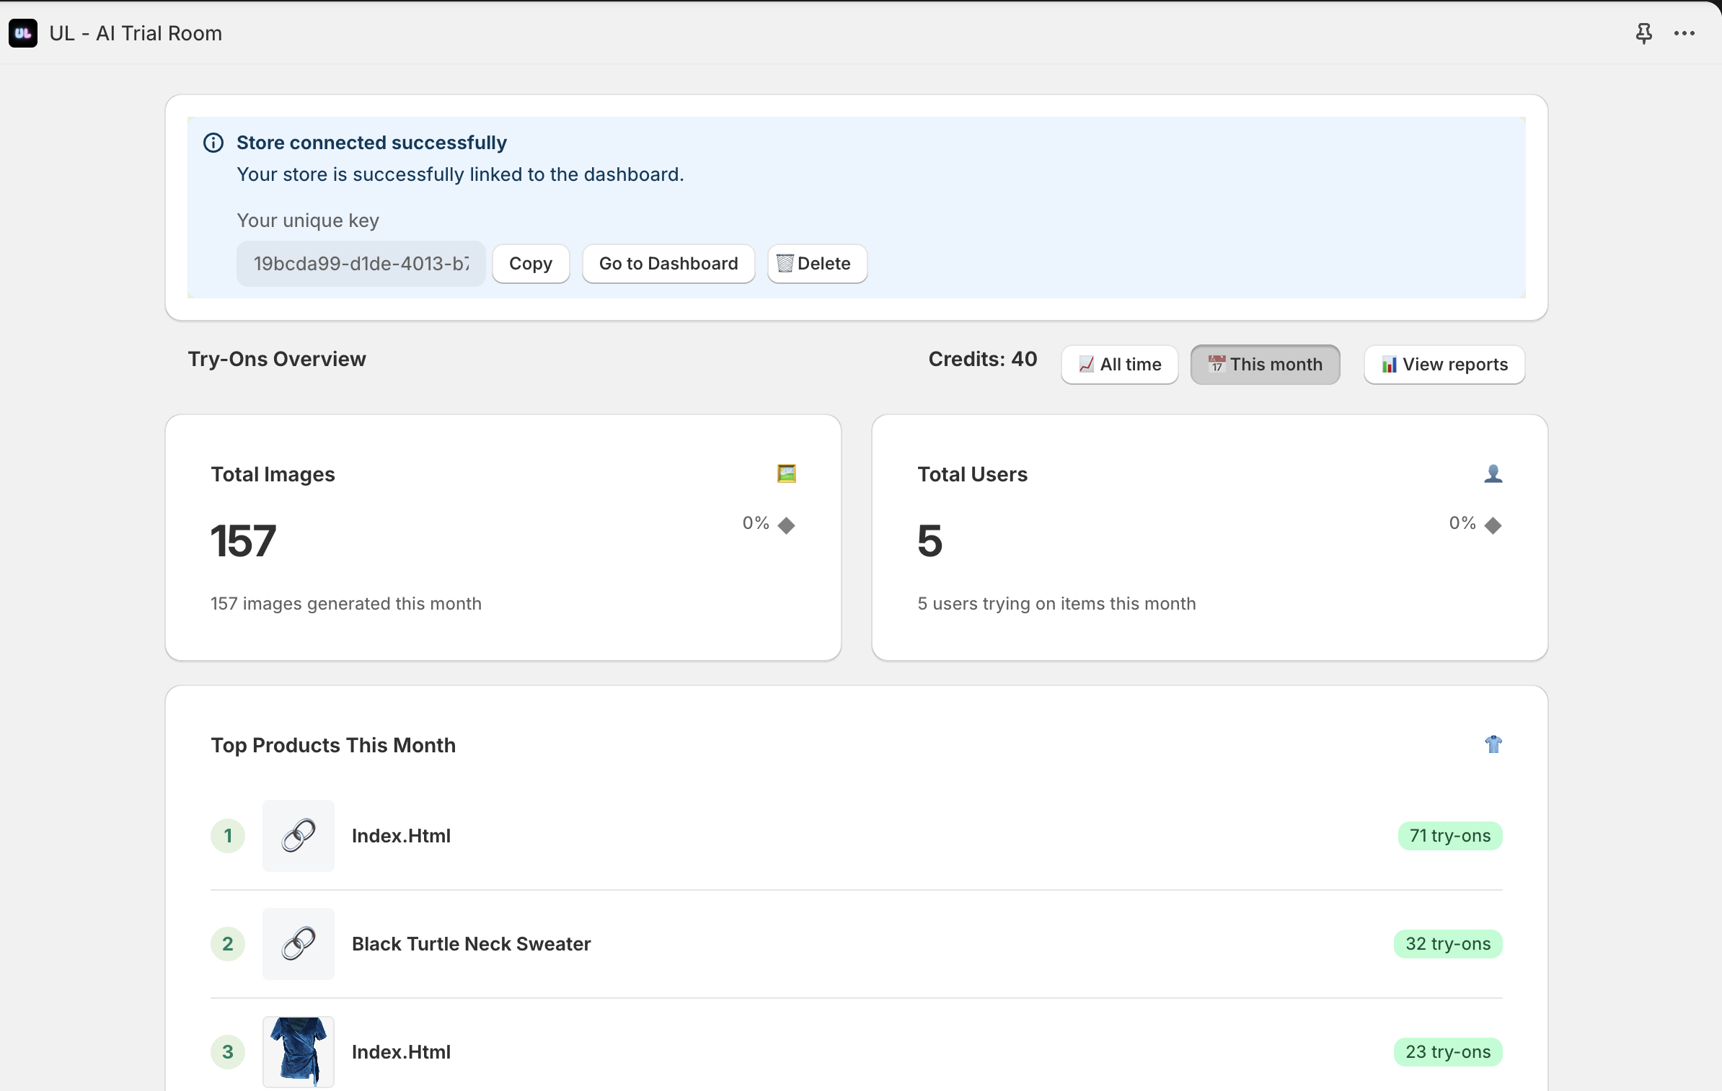This screenshot has width=1722, height=1091.
Task: Click the Total Users card title
Action: click(x=972, y=474)
